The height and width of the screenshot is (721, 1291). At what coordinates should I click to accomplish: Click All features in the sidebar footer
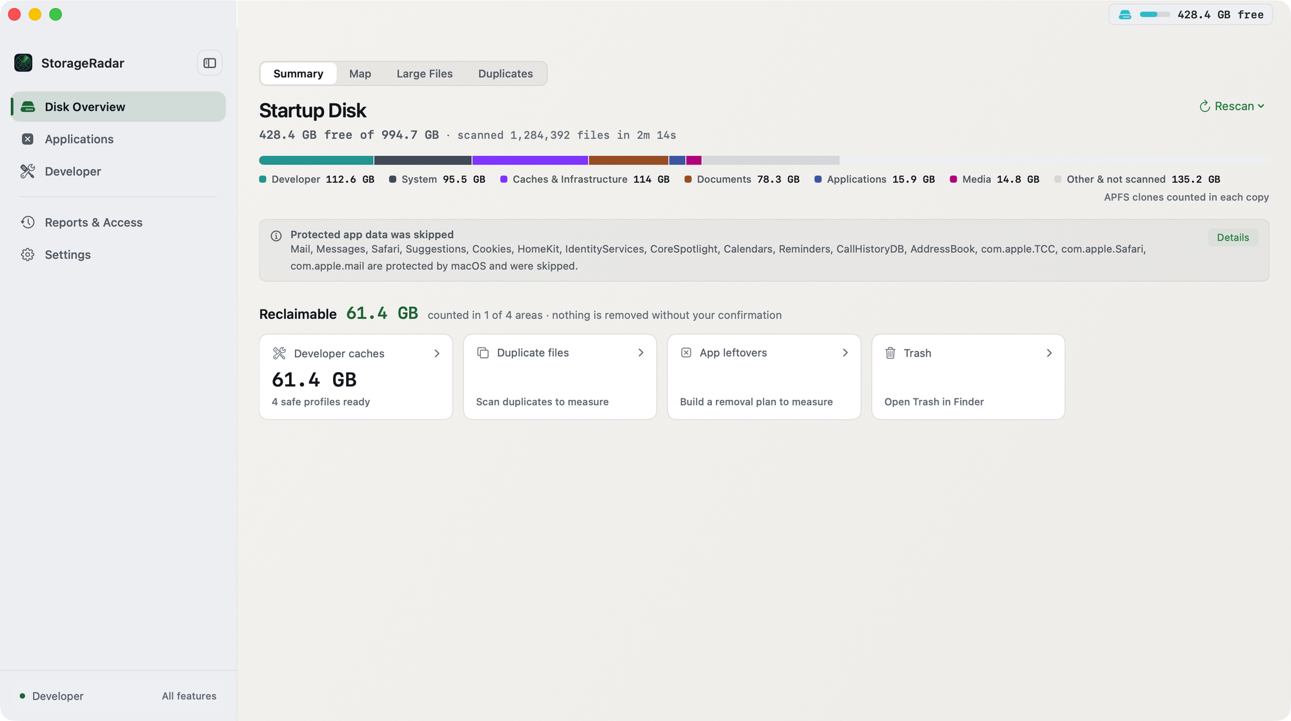point(189,696)
